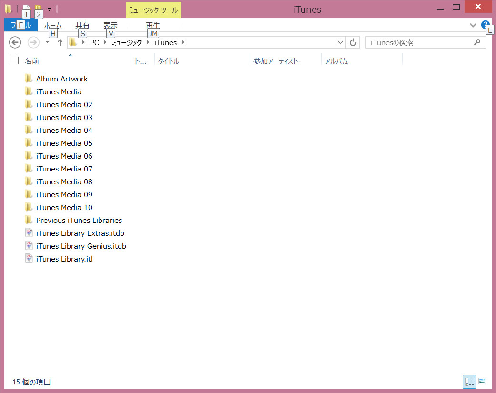Viewport: 496px width, 393px height.
Task: Select iTunes Media 02 folder name
Action: (x=64, y=105)
